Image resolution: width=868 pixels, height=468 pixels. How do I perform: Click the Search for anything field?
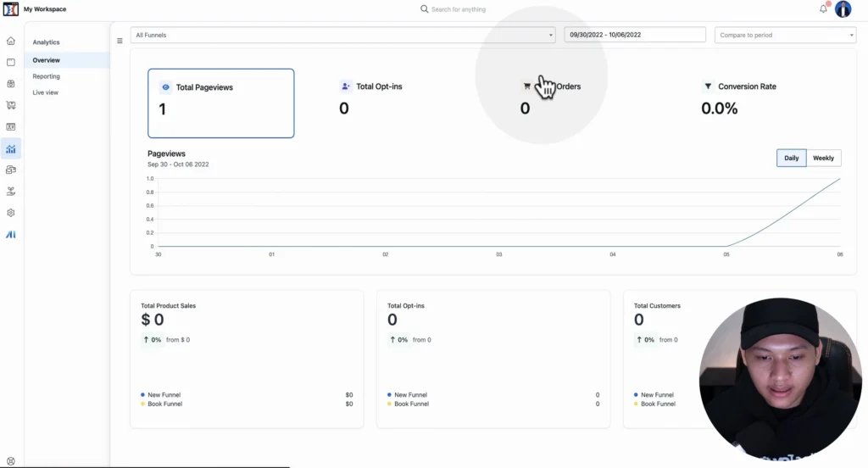(458, 9)
